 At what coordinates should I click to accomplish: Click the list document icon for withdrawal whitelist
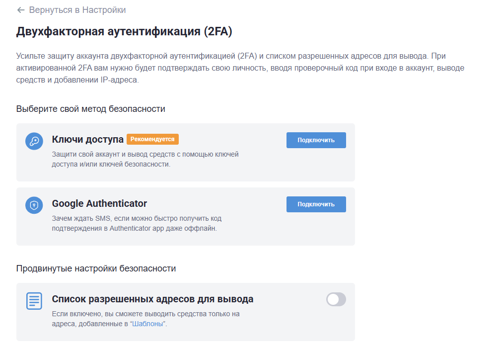34,301
